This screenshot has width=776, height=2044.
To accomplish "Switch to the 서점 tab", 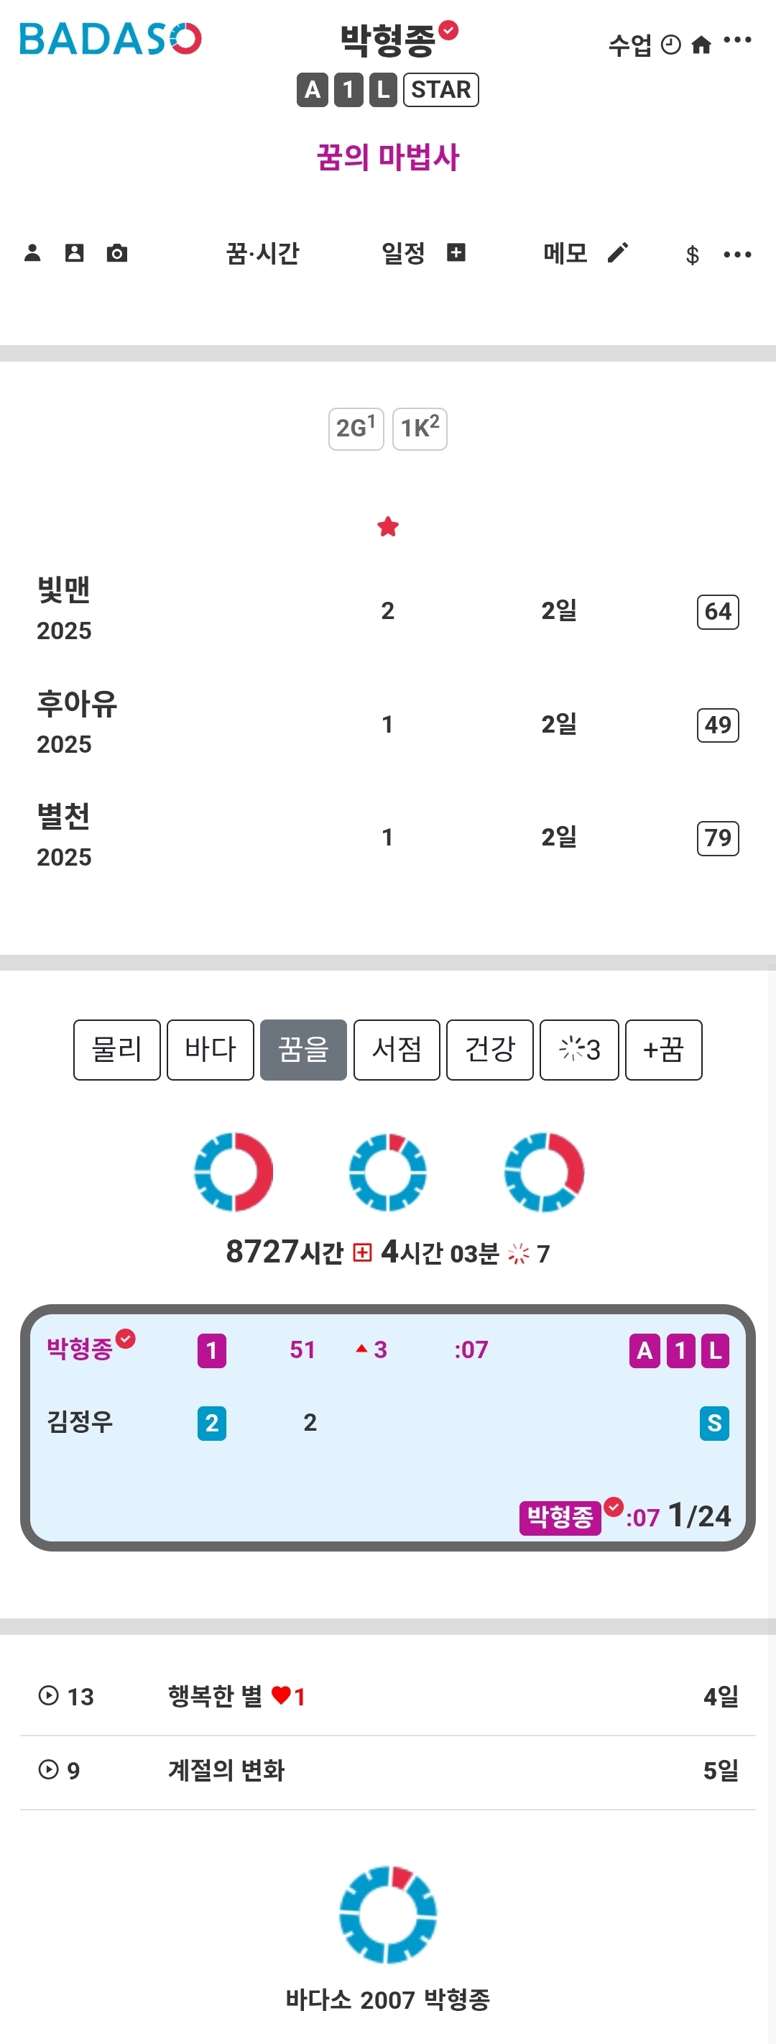I will pos(397,1050).
